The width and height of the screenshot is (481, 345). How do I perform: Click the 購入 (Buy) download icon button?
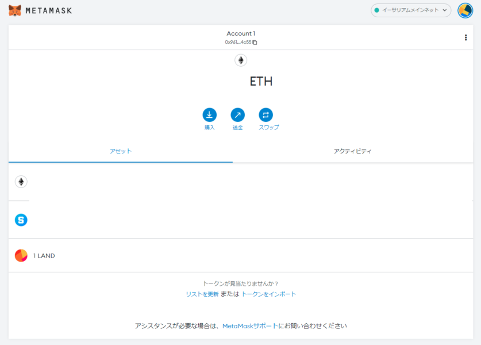coord(210,115)
